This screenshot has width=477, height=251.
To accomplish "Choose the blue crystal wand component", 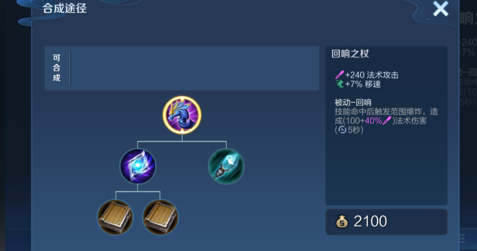I will (226, 166).
